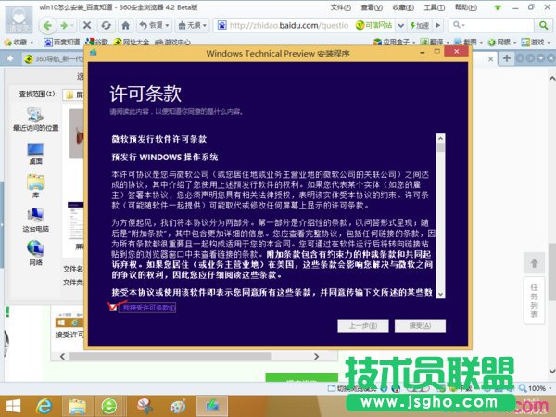Open the 文件(F) menu
Image resolution: width=556 pixels, height=417 pixels.
(340, 7)
